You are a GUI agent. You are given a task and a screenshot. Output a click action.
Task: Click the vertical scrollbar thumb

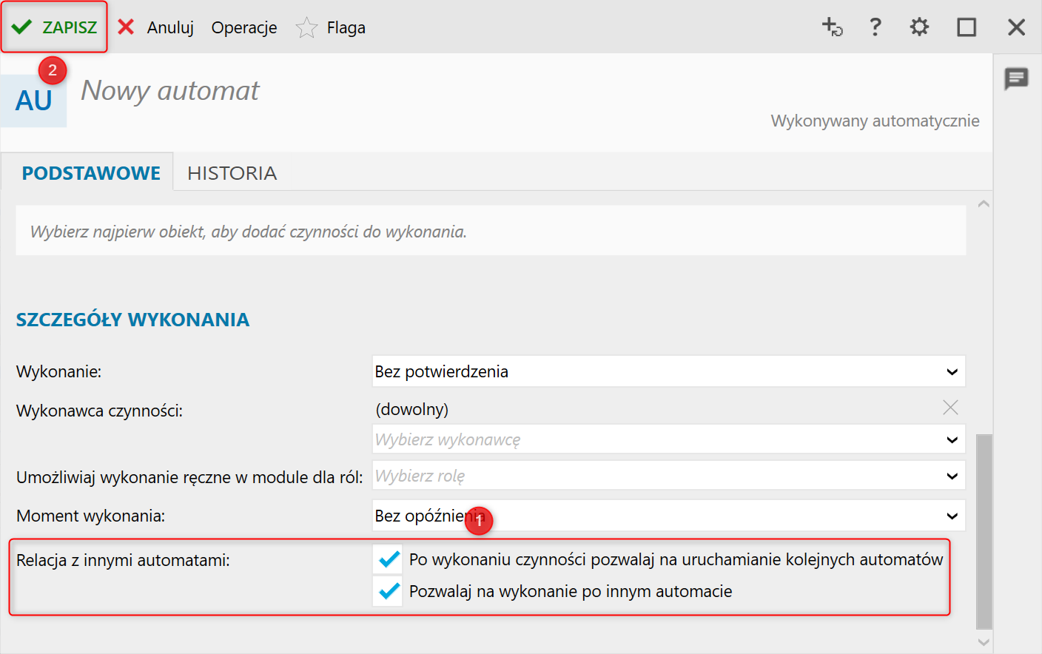pos(984,531)
